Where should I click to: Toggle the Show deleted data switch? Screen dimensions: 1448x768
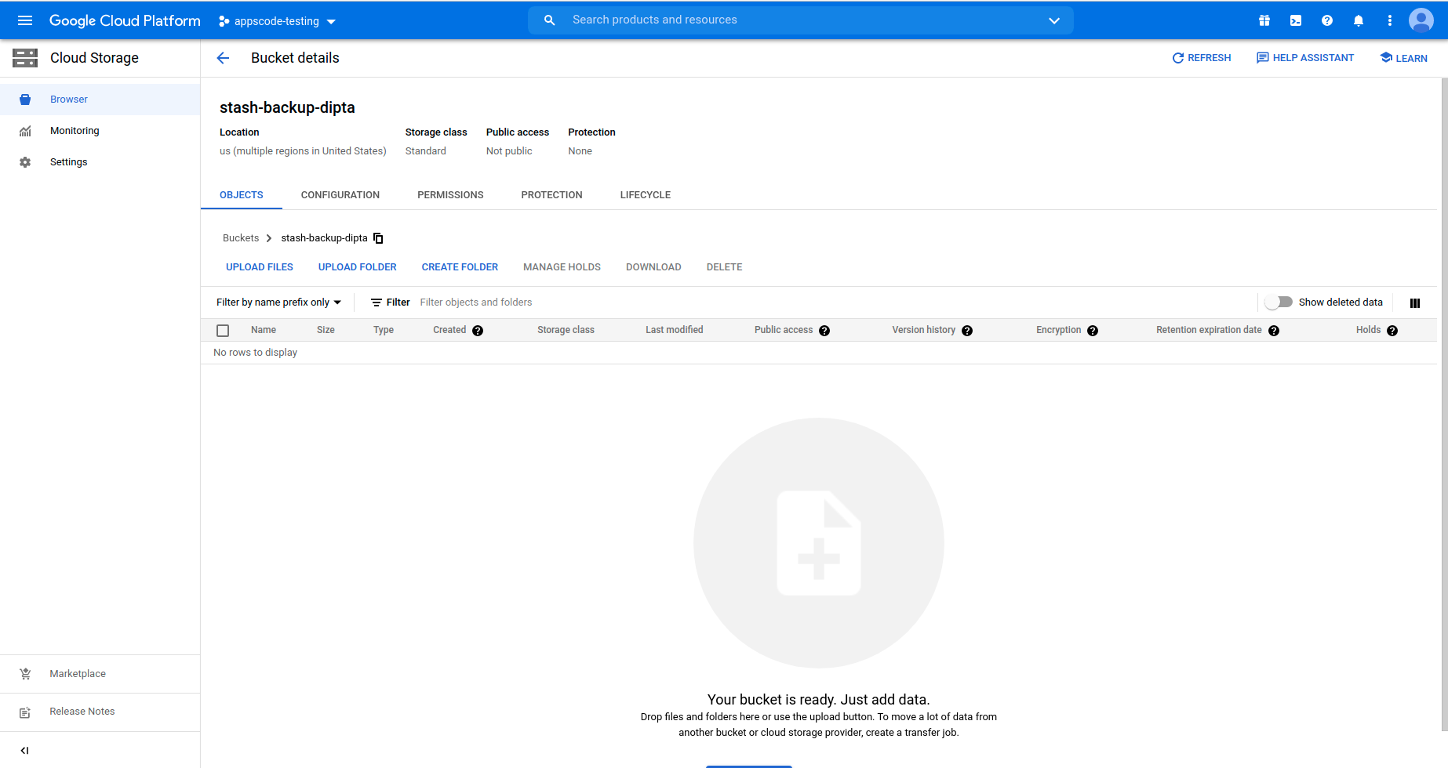tap(1279, 302)
